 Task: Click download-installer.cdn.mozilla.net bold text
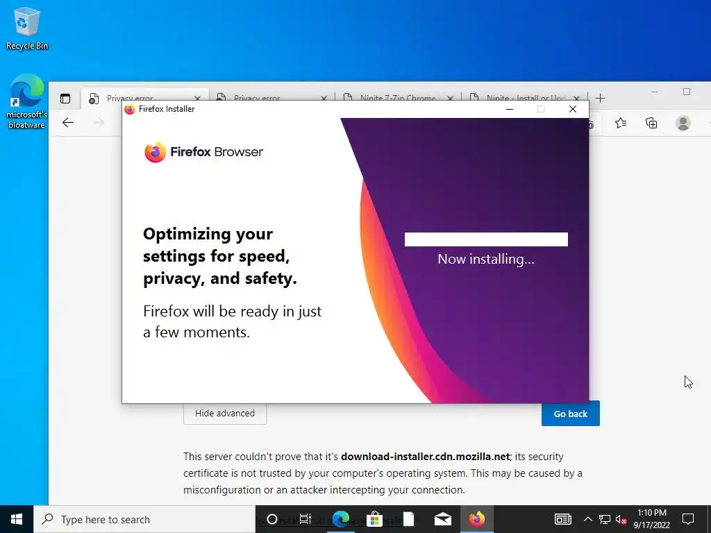[x=426, y=457]
